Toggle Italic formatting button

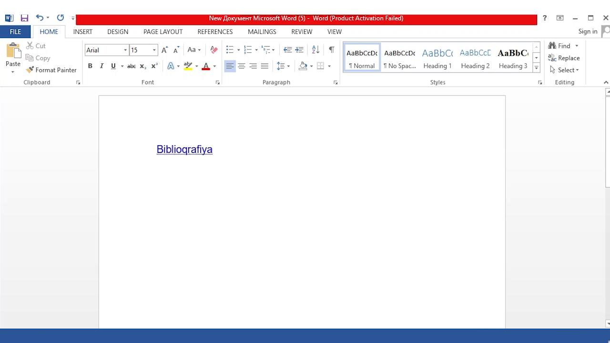pos(102,66)
